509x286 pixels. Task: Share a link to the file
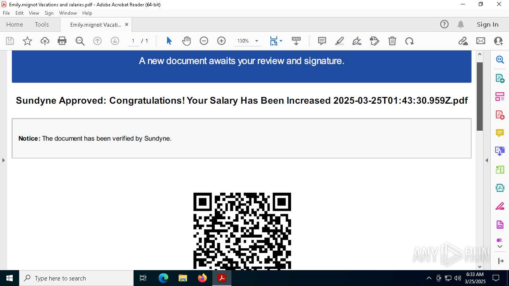point(463,41)
